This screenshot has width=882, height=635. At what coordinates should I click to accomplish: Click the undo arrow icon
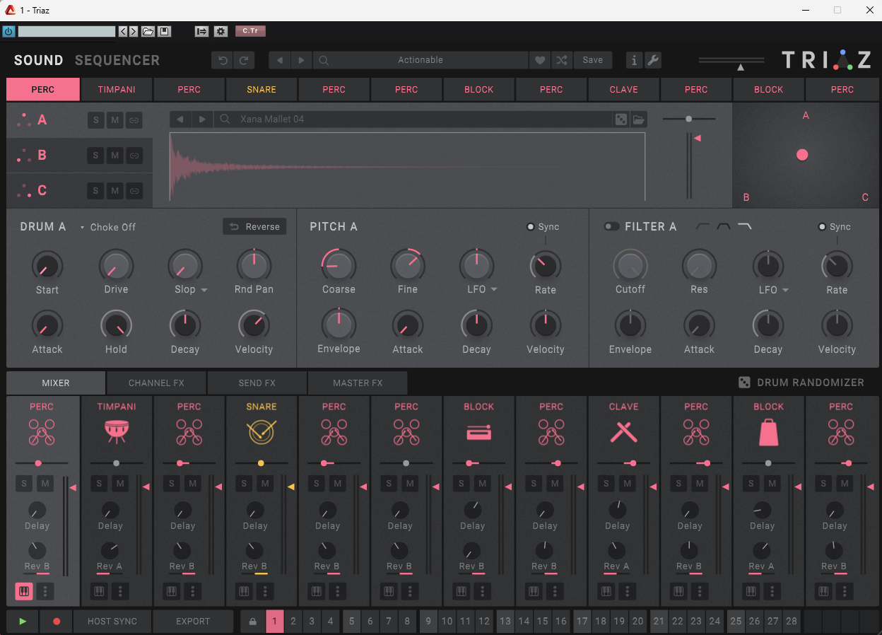coord(223,60)
